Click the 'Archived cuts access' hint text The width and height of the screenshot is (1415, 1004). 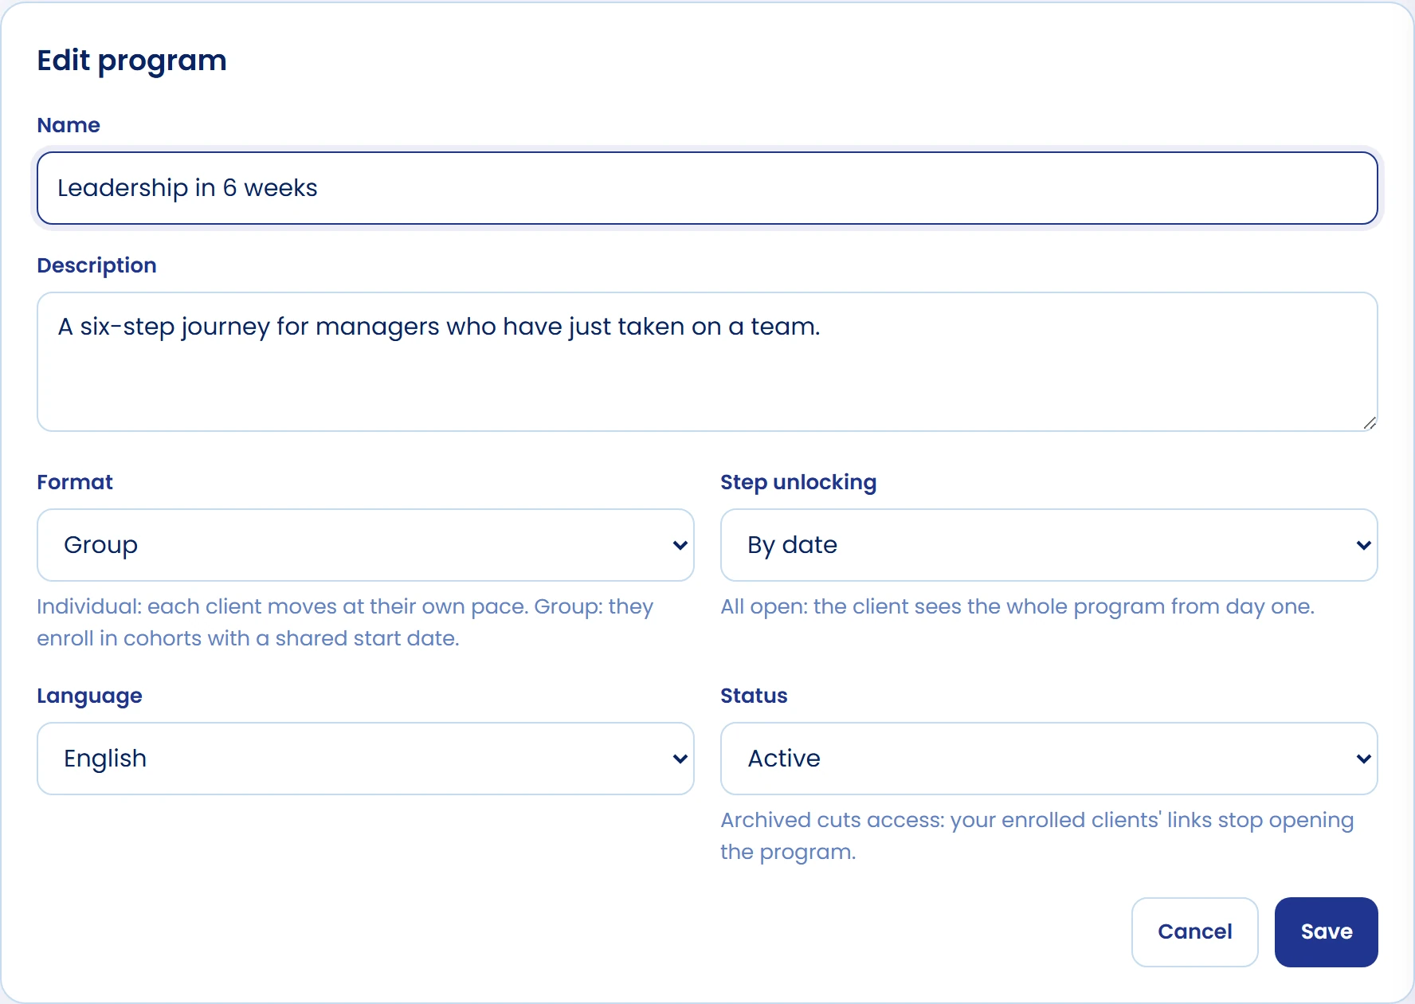(x=1037, y=836)
